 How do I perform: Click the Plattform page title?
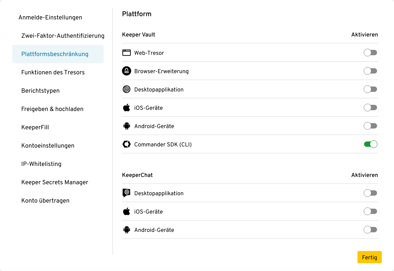[137, 14]
